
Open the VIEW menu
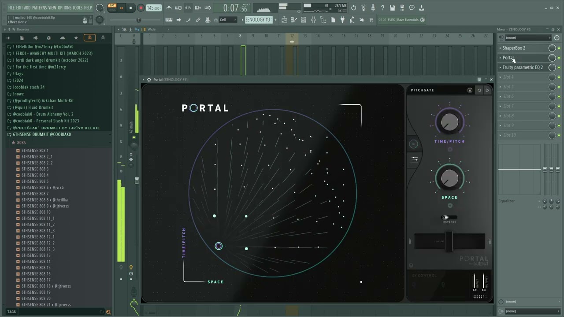click(52, 8)
